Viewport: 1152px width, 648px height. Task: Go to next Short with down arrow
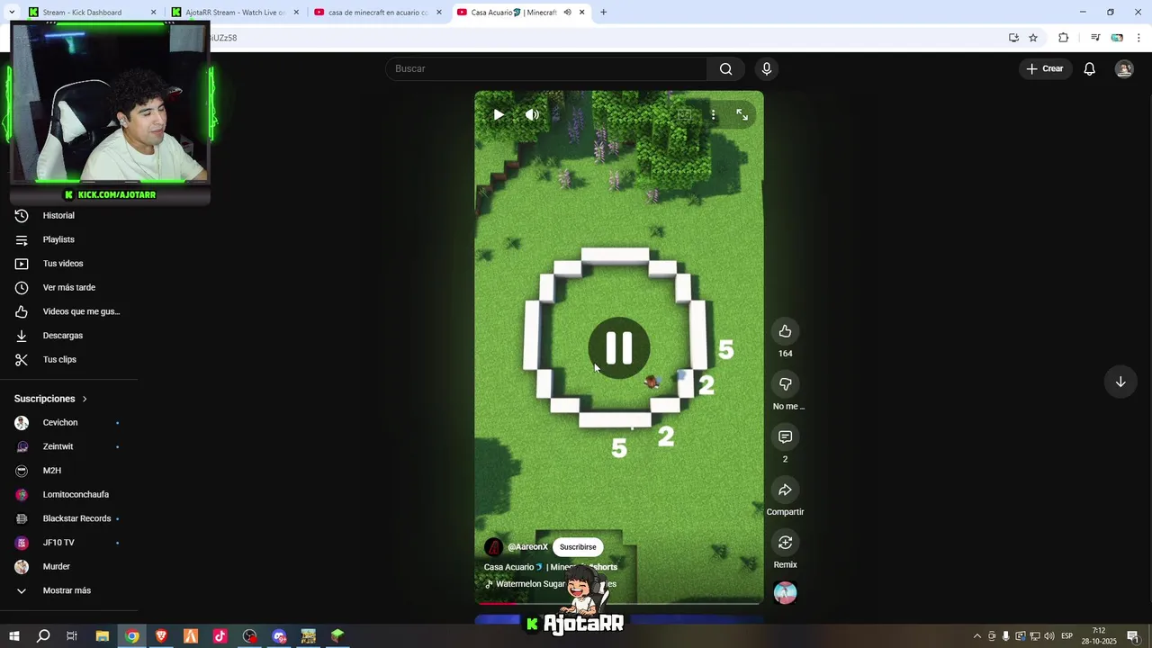tap(1120, 382)
